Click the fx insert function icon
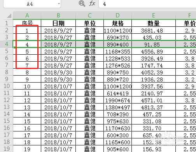The width and height of the screenshot is (196, 152). 92,3
